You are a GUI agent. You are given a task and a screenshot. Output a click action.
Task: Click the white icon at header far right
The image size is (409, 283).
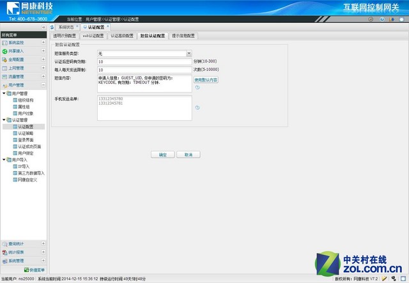tap(401, 19)
